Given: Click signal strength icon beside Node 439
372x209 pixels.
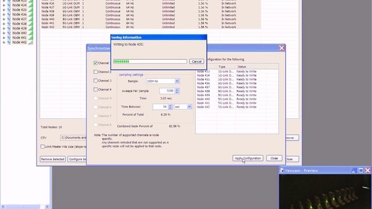Looking at the screenshot, I should click(x=31, y=28).
